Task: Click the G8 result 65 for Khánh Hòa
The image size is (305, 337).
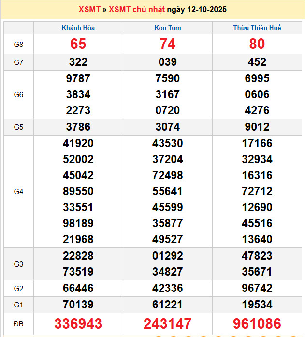Action: (x=78, y=44)
